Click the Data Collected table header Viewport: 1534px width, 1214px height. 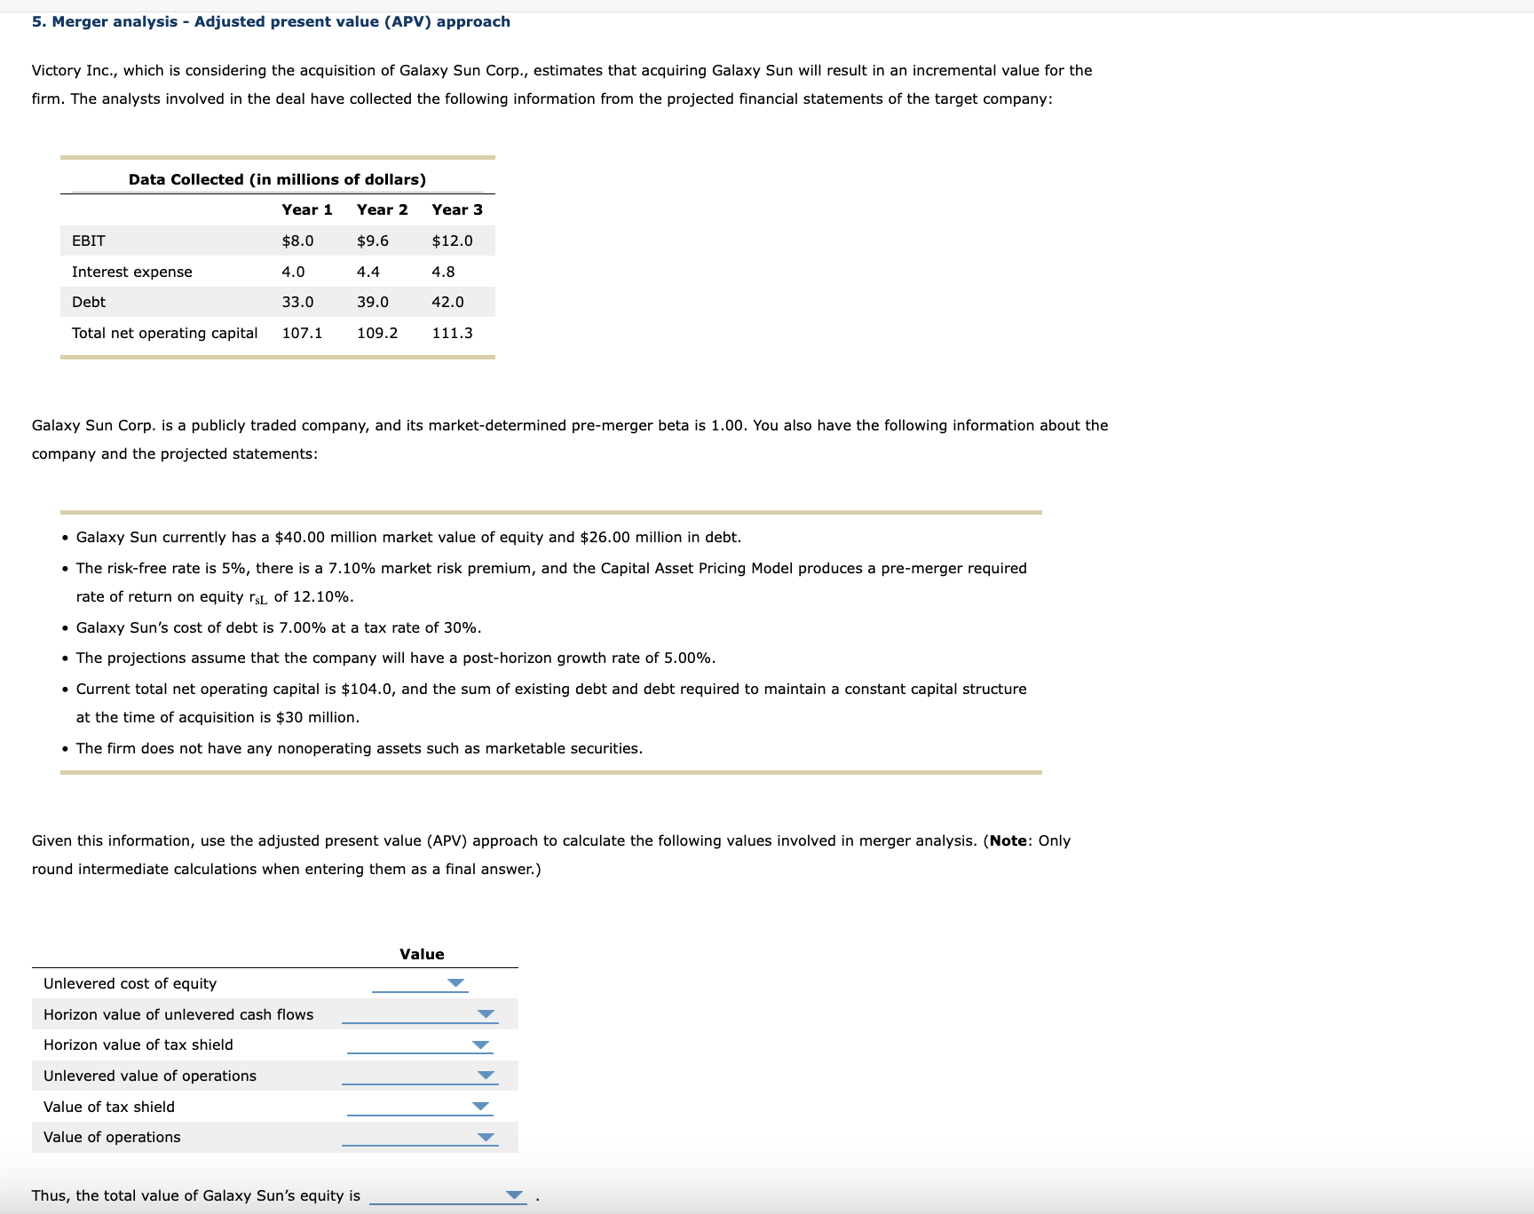277,178
